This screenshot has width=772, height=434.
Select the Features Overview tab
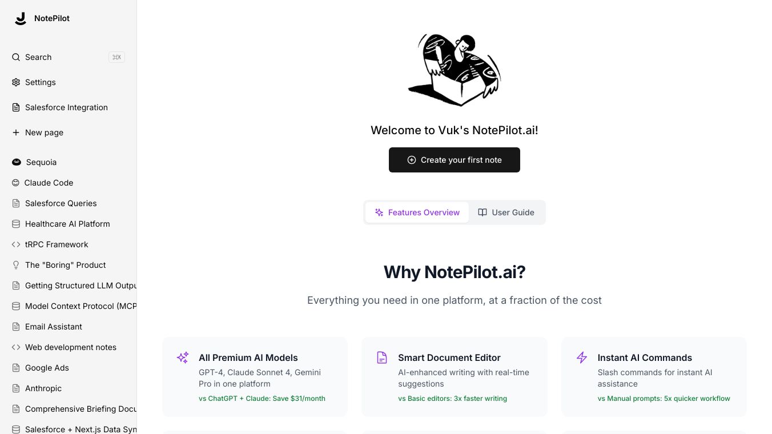[x=417, y=212]
